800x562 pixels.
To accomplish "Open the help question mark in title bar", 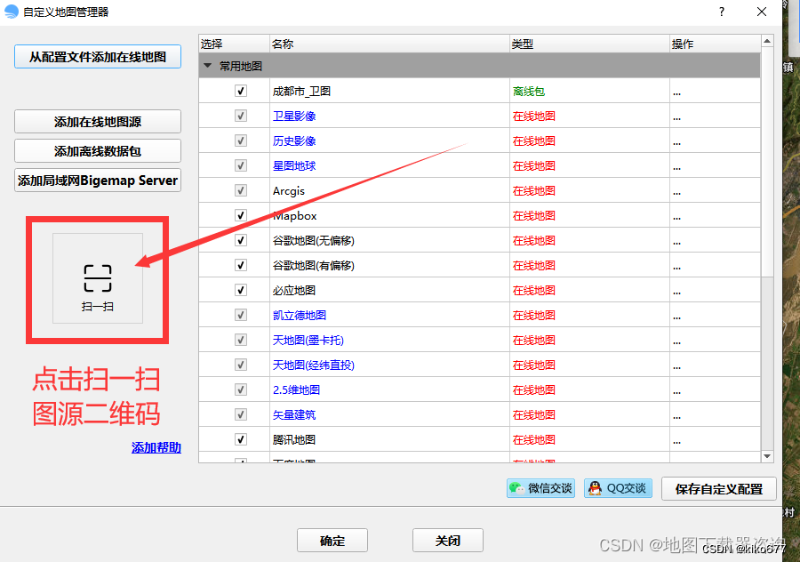I will (722, 12).
